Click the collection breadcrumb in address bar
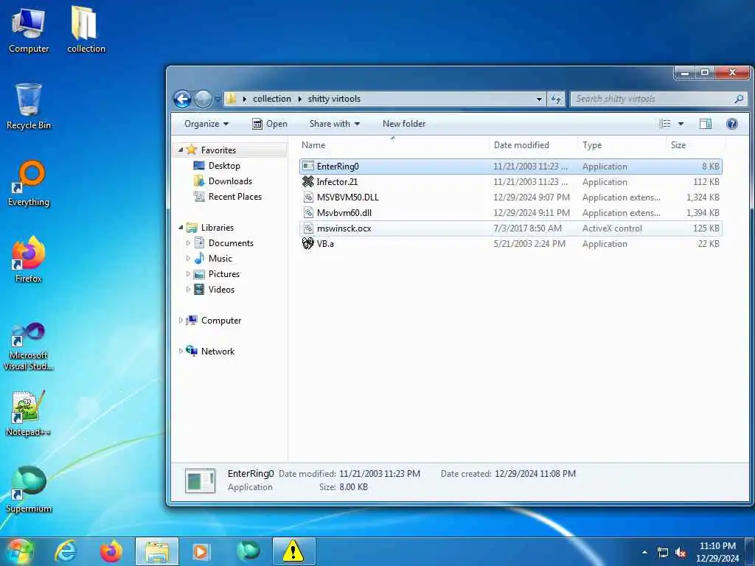 272,99
